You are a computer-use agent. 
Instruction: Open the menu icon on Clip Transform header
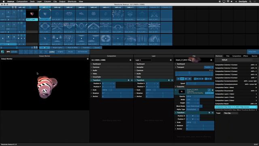click(212, 113)
